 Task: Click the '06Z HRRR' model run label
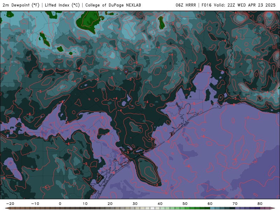click(x=186, y=5)
